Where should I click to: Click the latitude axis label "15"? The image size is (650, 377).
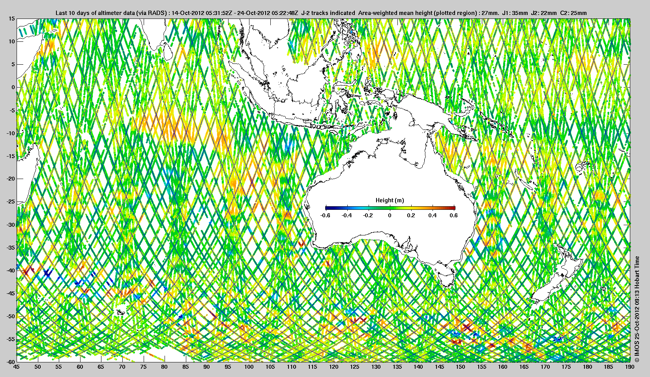point(12,19)
